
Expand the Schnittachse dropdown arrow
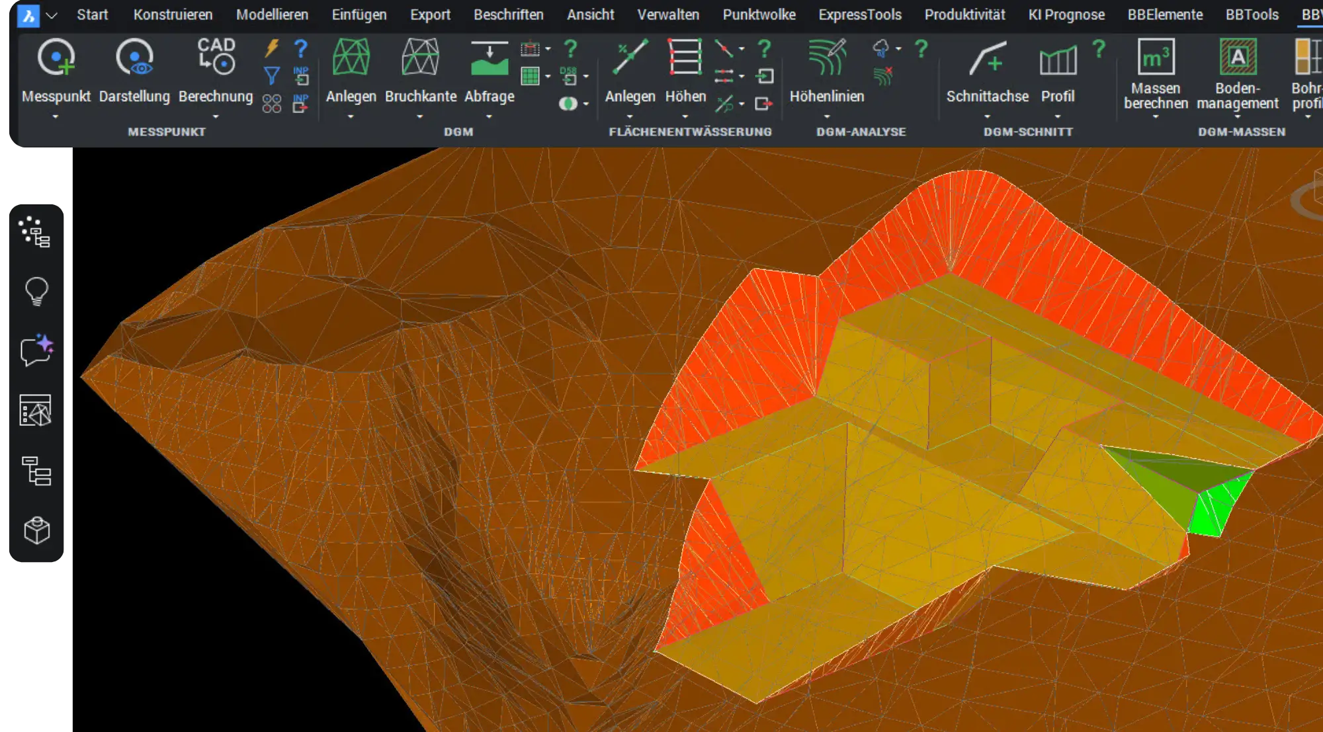[x=987, y=117]
